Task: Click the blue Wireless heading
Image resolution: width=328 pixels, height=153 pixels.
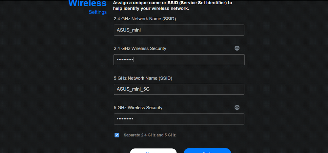Action: [88, 3]
